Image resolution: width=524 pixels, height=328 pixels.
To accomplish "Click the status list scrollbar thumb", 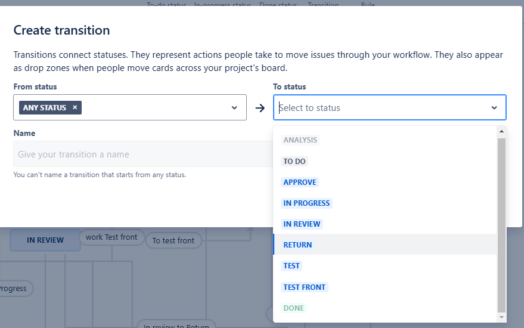I will pyautogui.click(x=501, y=225).
